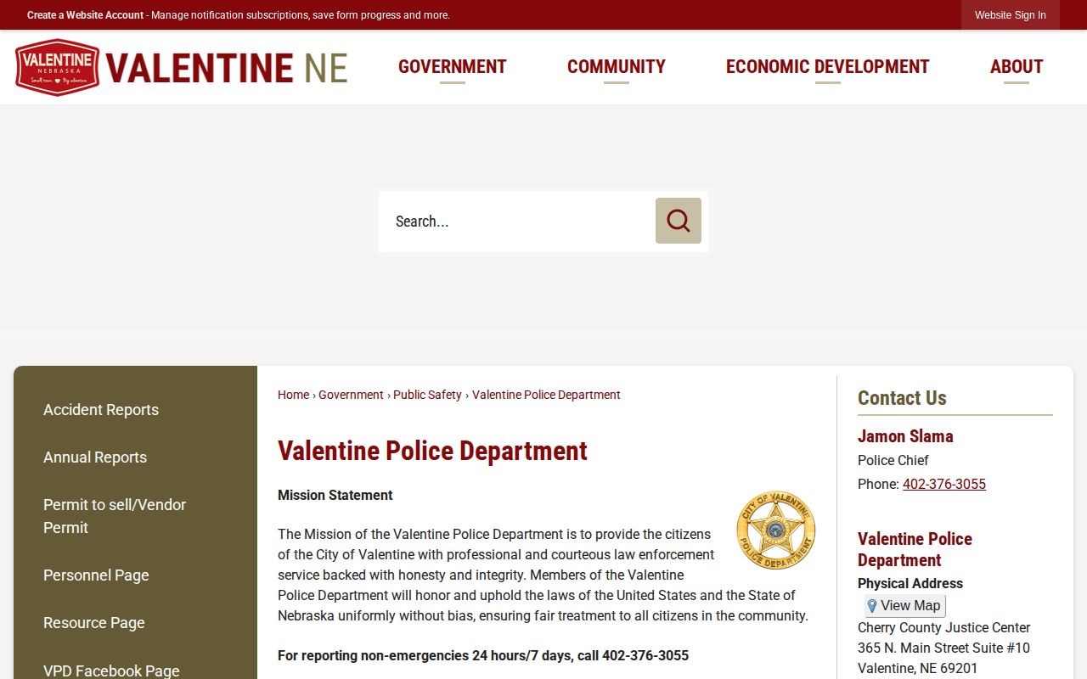The height and width of the screenshot is (679, 1087).
Task: Go to the Resource Page
Action: pos(94,623)
